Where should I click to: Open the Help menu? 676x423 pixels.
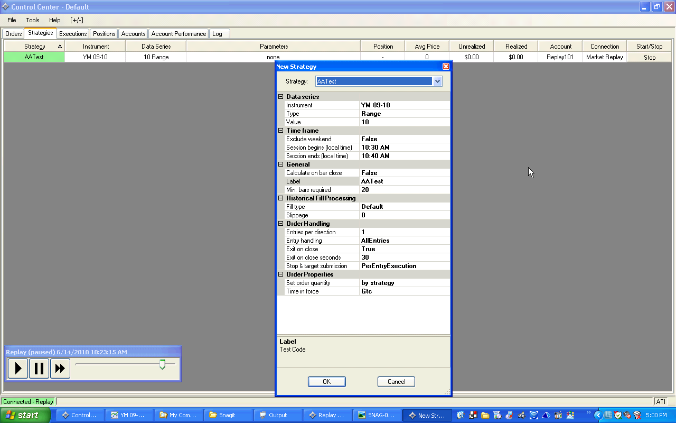pyautogui.click(x=55, y=20)
